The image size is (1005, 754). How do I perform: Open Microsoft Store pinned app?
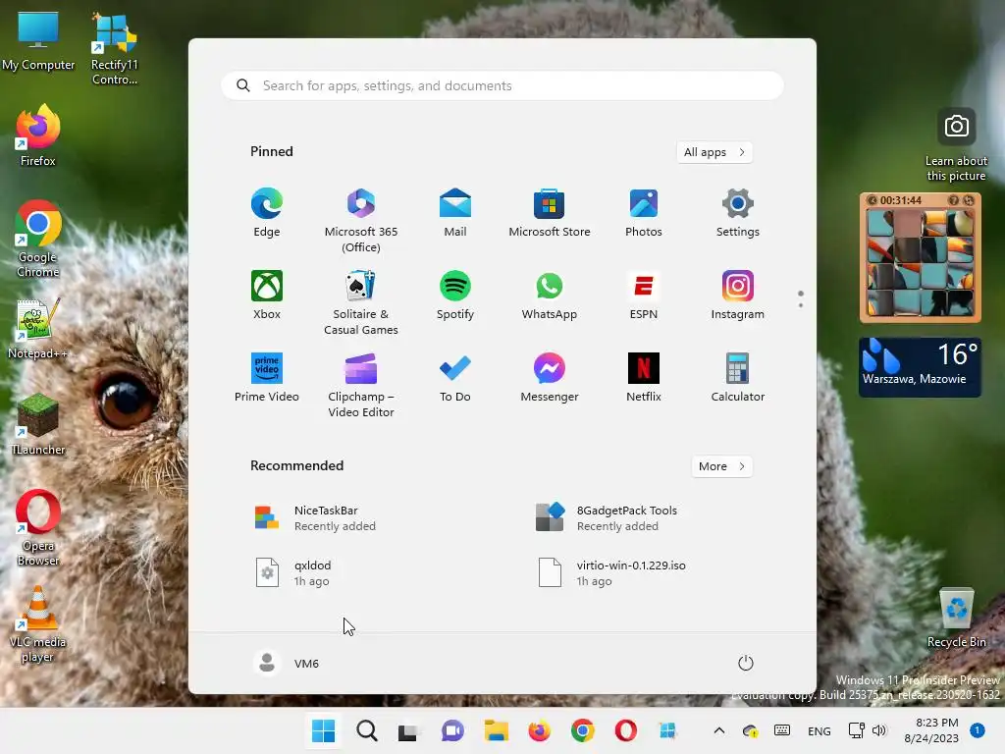coord(550,213)
